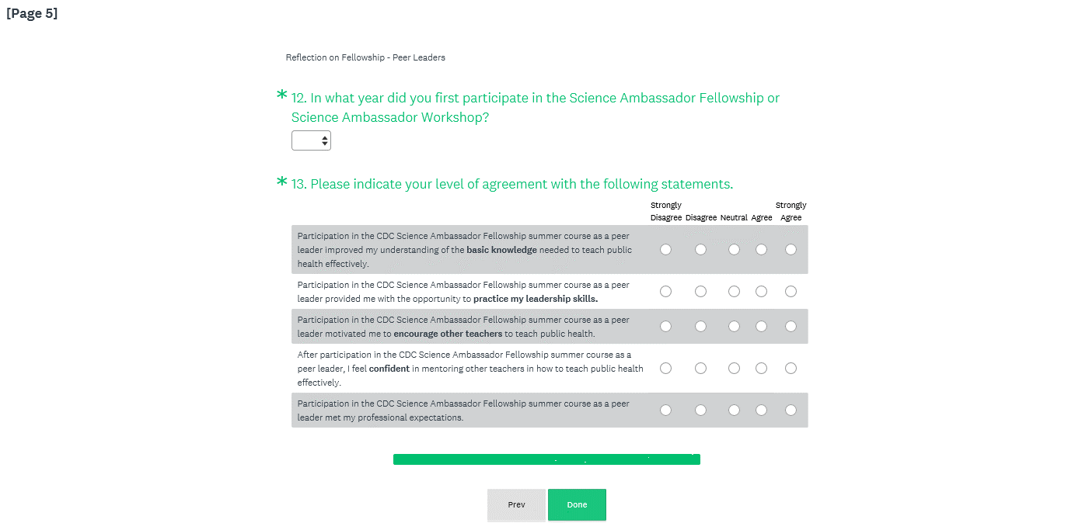The width and height of the screenshot is (1075, 530).
Task: Select Agree for encourage other teachers statement
Action: 761,327
